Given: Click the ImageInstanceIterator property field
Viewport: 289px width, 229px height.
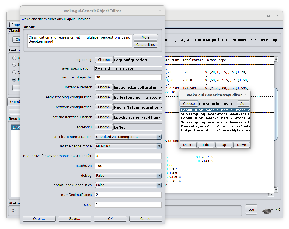Looking at the screenshot, I should [x=137, y=87].
